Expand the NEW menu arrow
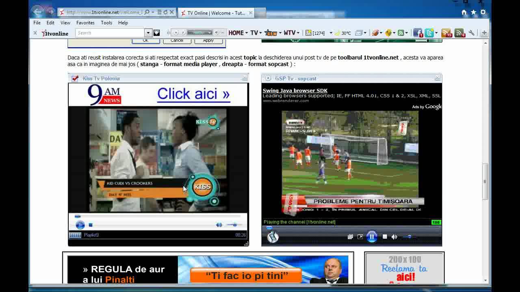 [x=279, y=33]
